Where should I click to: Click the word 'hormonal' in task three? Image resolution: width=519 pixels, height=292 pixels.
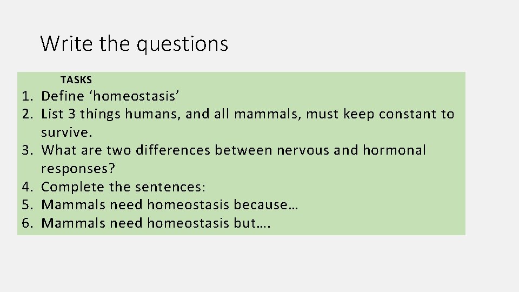[394, 150]
